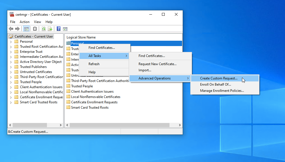Click the Back navigation arrow
This screenshot has width=285, height=162.
click(x=11, y=28)
